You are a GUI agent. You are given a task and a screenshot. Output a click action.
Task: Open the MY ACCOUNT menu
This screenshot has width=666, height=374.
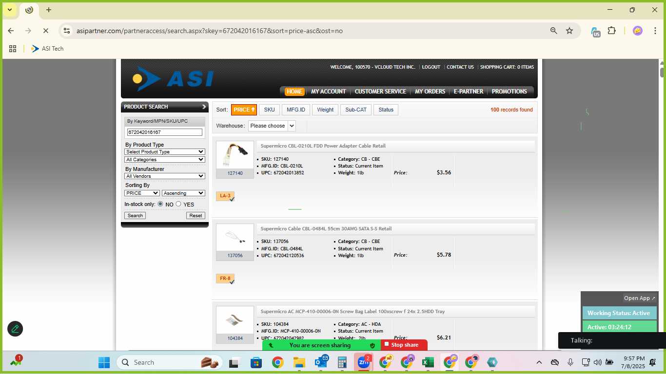329,92
